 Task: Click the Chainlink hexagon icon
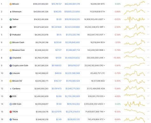[11, 58]
